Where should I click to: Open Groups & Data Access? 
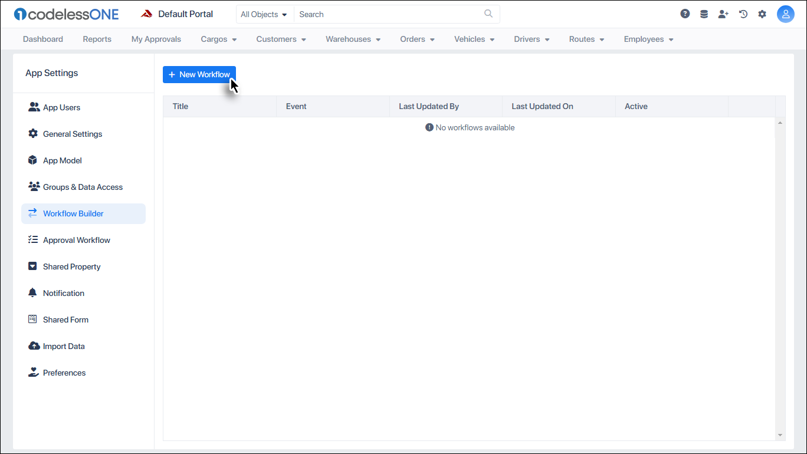(x=83, y=187)
